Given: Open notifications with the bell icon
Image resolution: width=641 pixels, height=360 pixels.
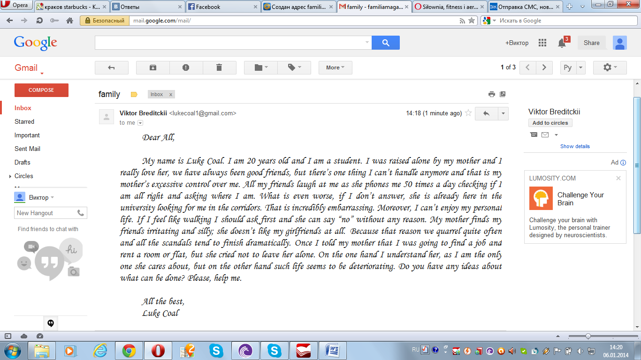Looking at the screenshot, I should tap(562, 43).
